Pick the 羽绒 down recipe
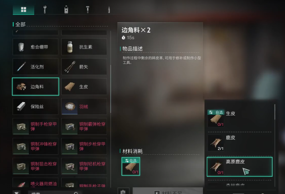The width and height of the screenshot is (285, 194). (x=84, y=107)
